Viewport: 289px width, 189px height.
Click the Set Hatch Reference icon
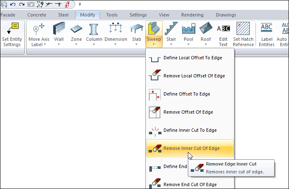pos(243,30)
